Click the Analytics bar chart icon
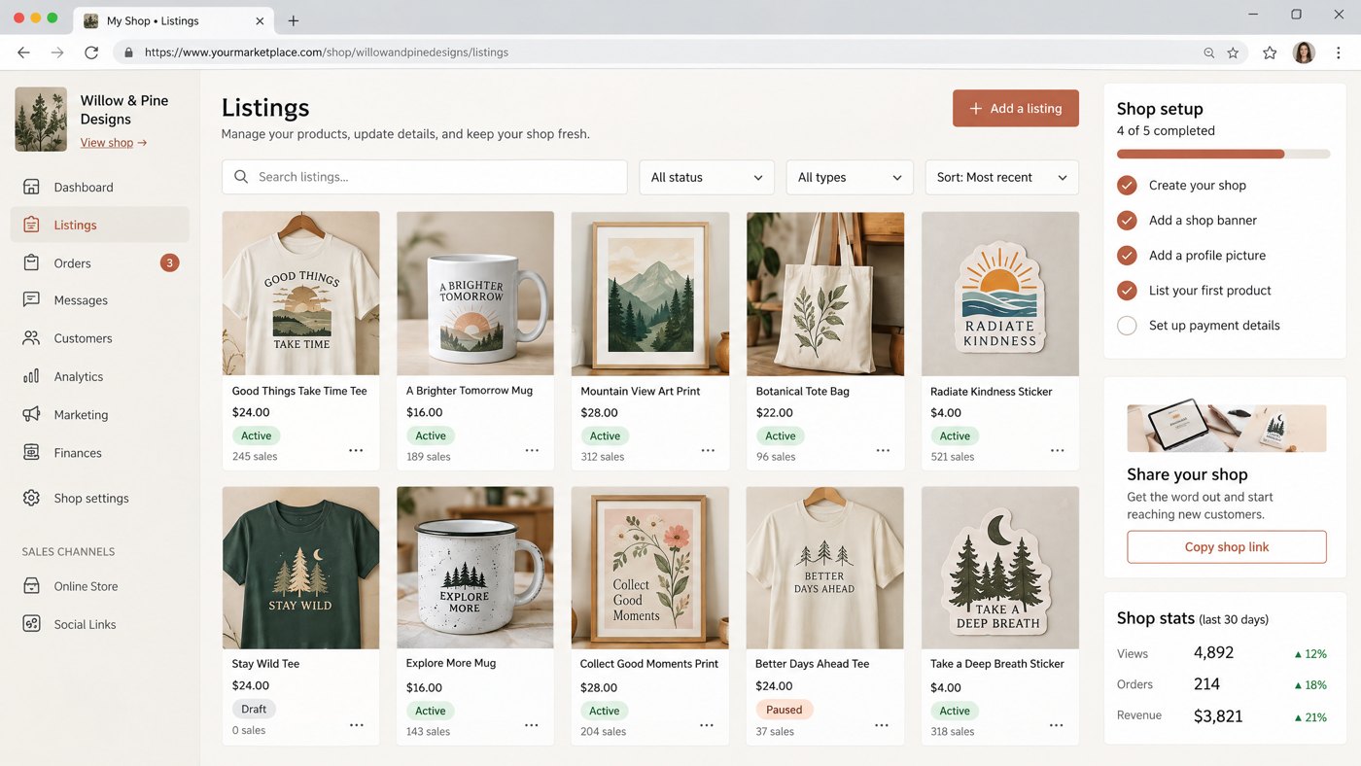 point(31,376)
